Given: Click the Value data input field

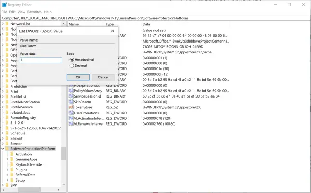Looking at the screenshot, I should [x=41, y=60].
